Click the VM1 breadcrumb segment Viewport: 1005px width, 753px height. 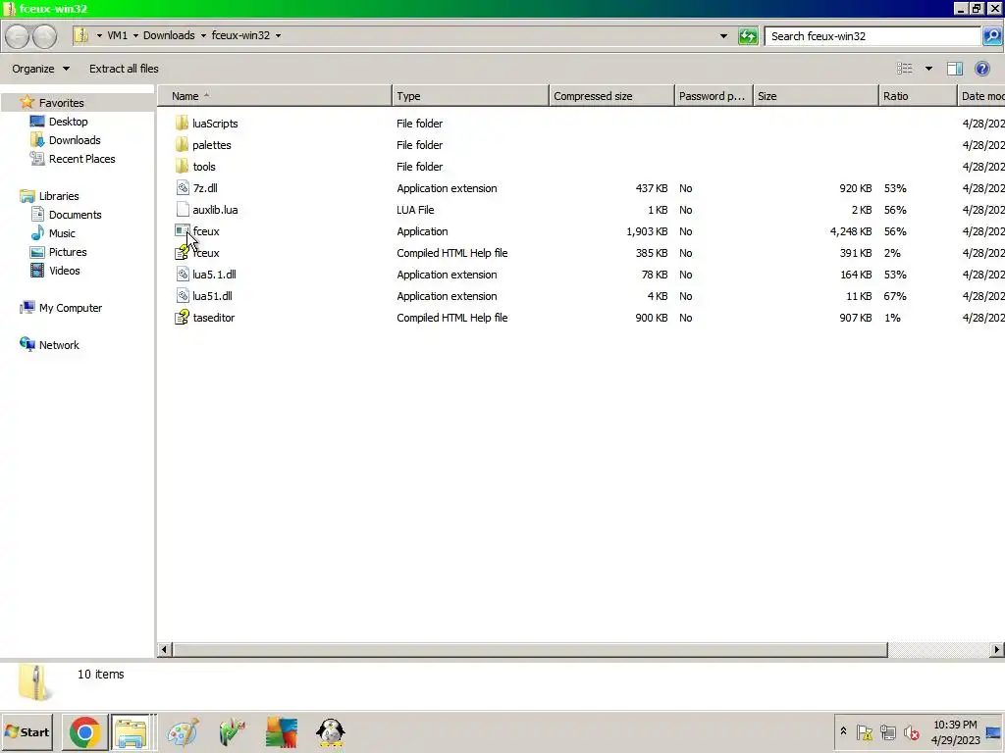point(118,36)
